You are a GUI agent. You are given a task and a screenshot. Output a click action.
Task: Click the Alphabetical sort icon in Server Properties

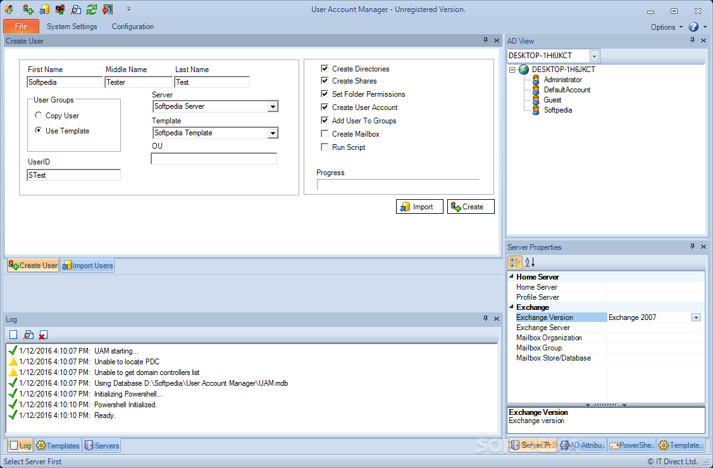click(530, 262)
